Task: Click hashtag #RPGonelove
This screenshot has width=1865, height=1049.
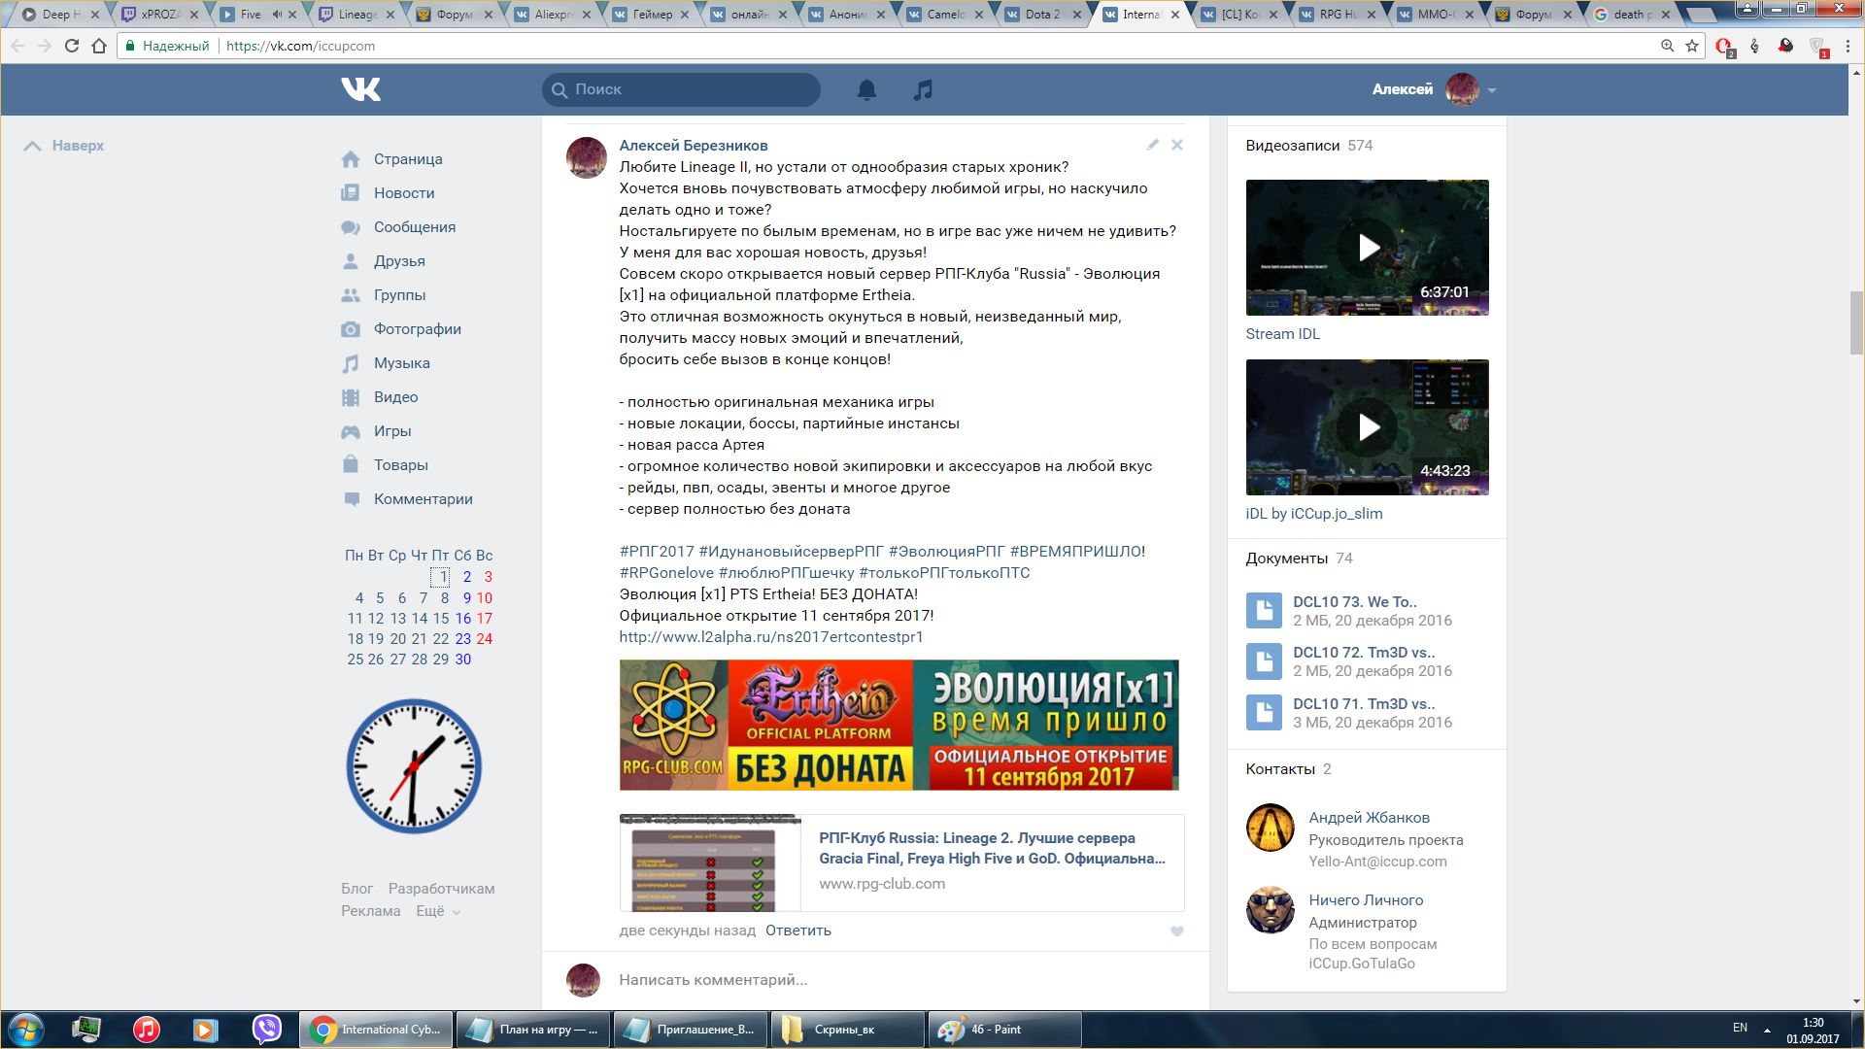Action: coord(666,573)
